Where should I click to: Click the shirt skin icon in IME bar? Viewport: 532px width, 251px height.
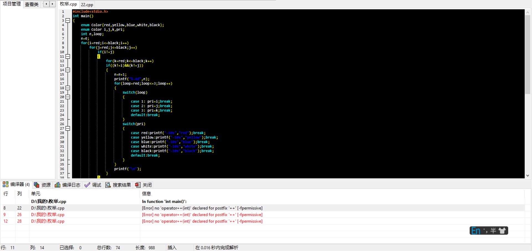[x=502, y=231]
